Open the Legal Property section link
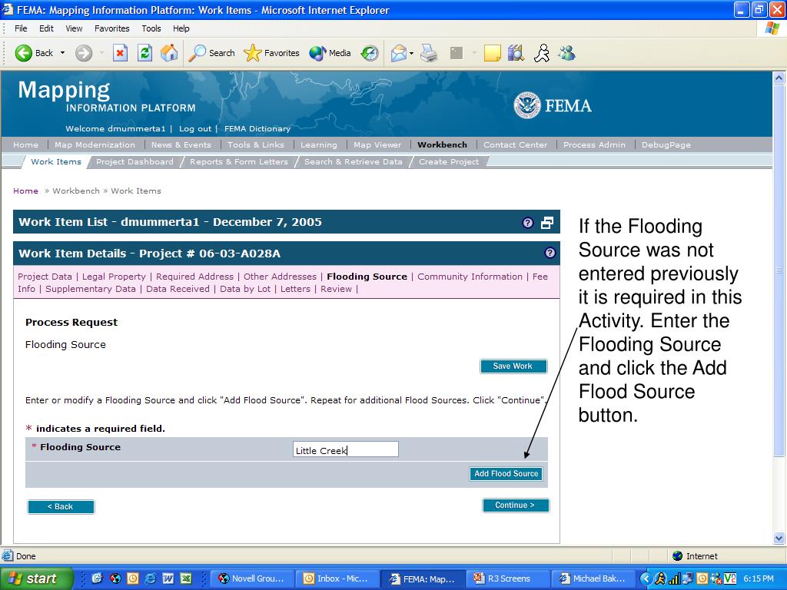The image size is (787, 590). 114,277
